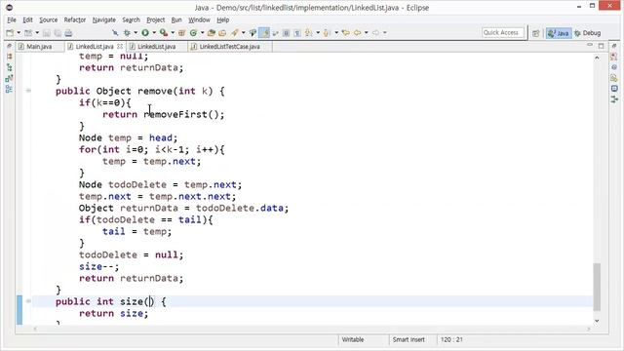Click the Forward navigation arrow icon

coord(375,32)
